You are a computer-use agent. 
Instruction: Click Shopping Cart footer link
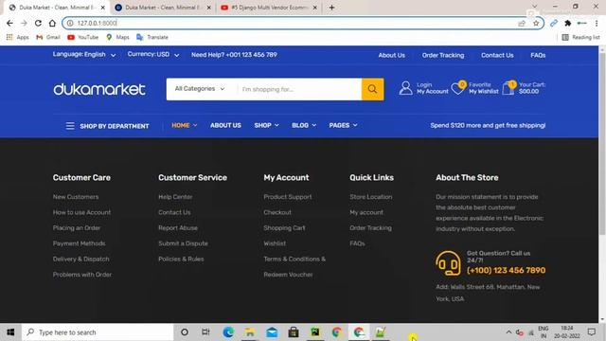284,227
